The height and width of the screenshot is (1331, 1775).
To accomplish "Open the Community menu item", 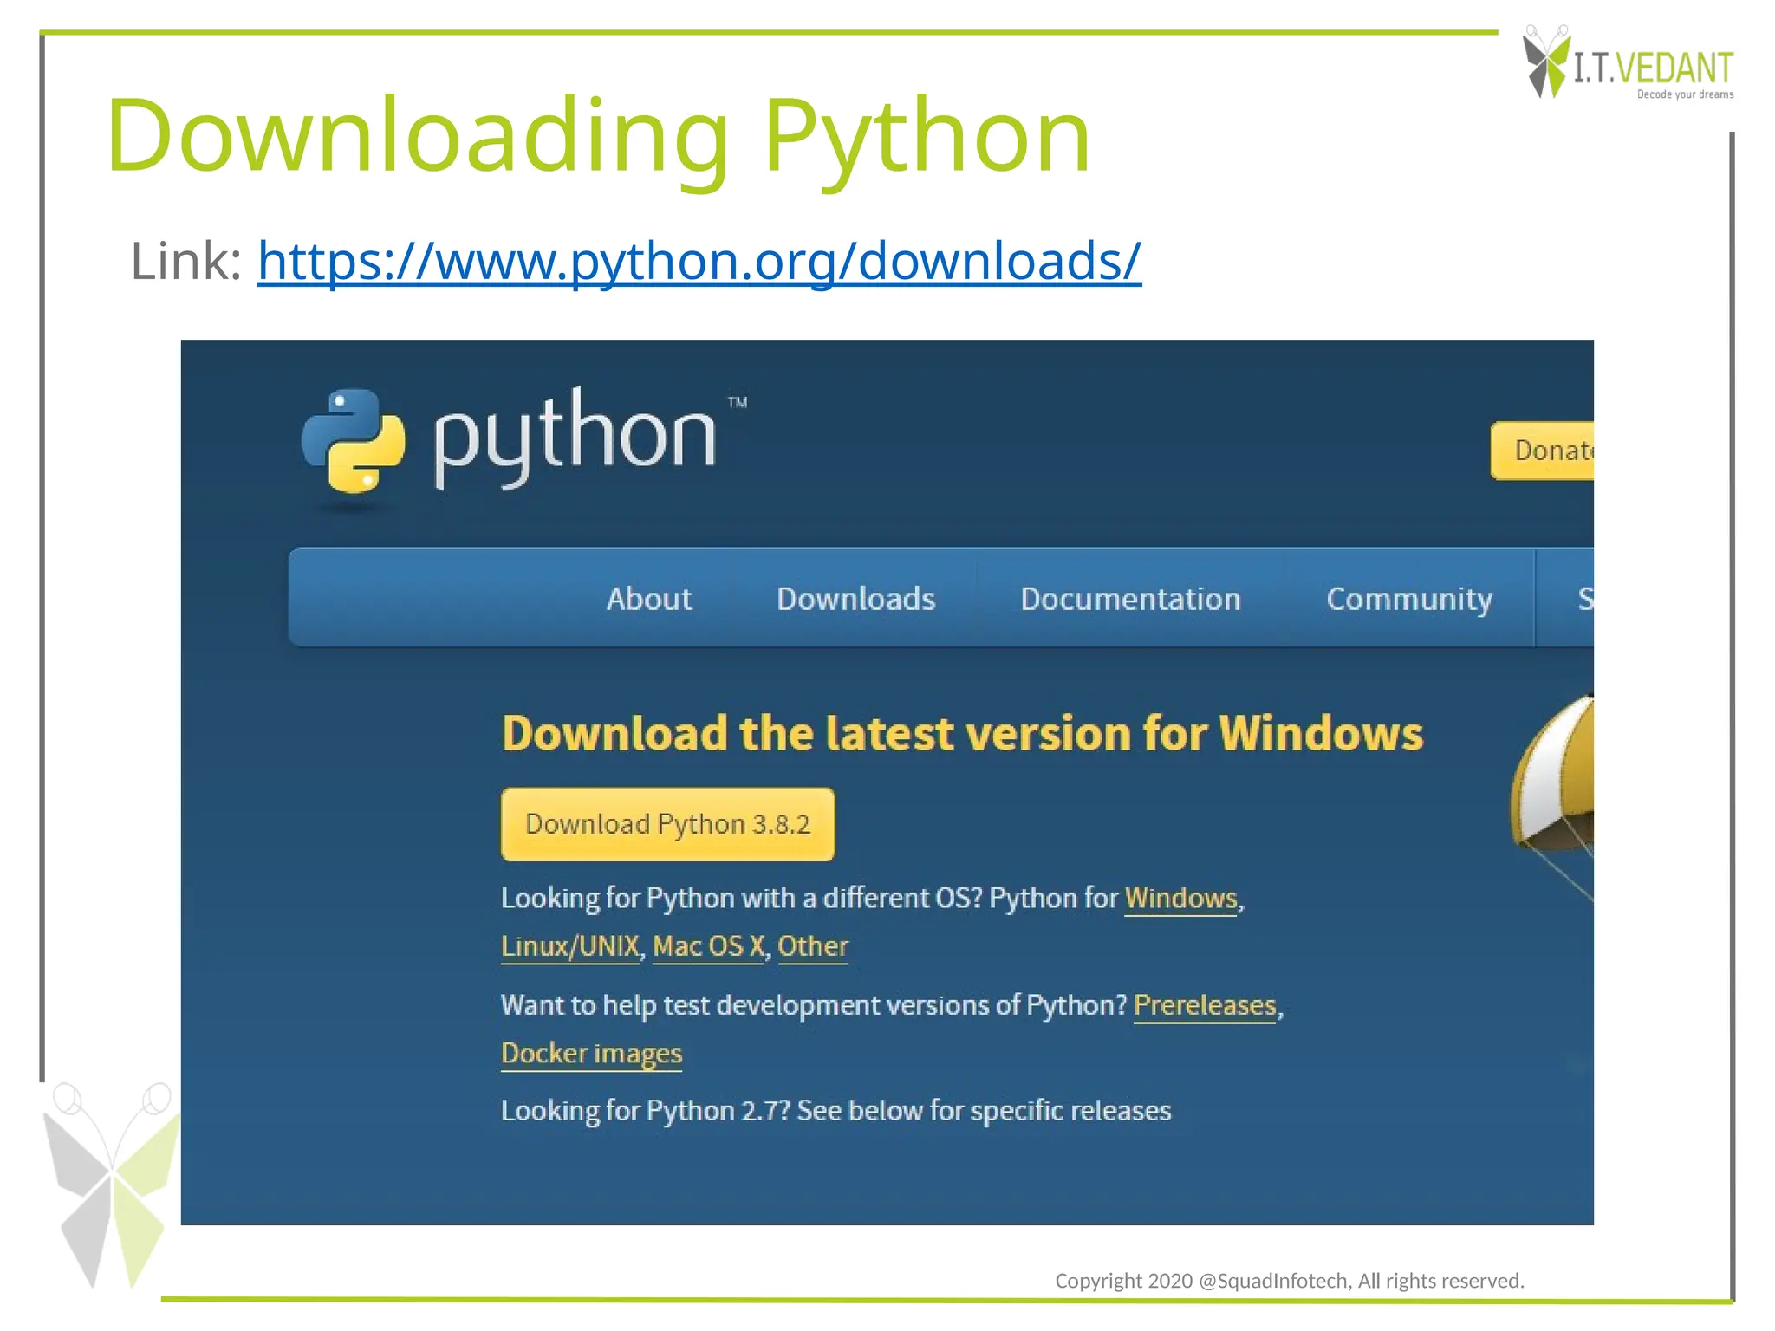I will pos(1408,599).
